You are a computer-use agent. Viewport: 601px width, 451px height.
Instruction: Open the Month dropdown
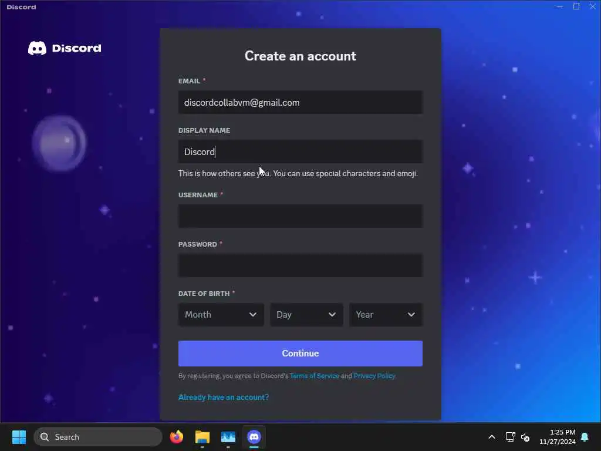tap(221, 315)
